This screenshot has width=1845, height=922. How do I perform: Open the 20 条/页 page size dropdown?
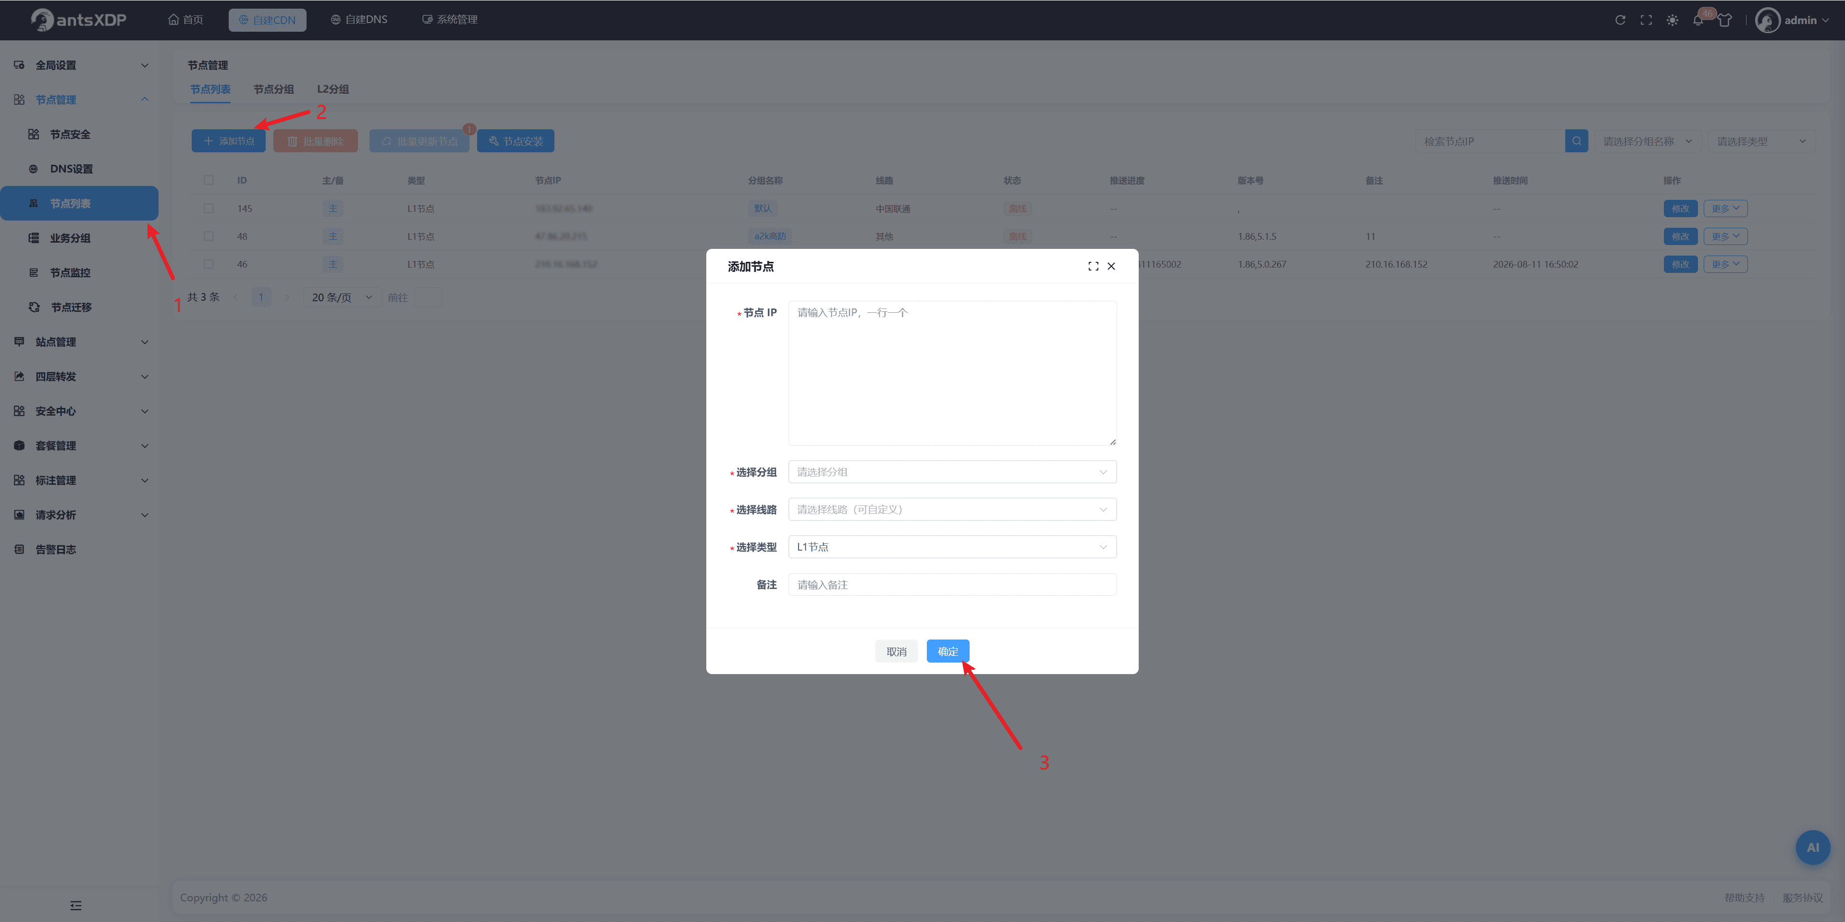342,296
